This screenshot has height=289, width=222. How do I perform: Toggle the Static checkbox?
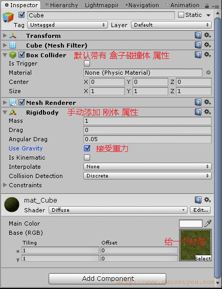(181, 15)
